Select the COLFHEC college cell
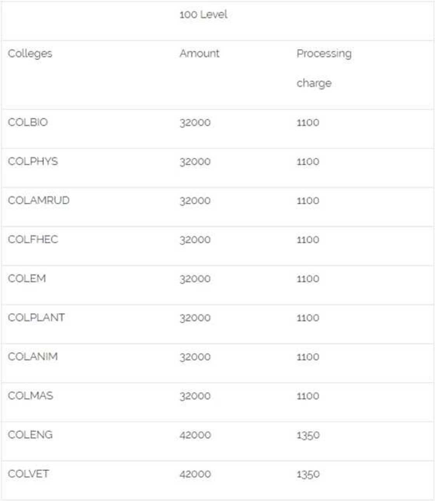This screenshot has height=501, width=435. pos(33,239)
